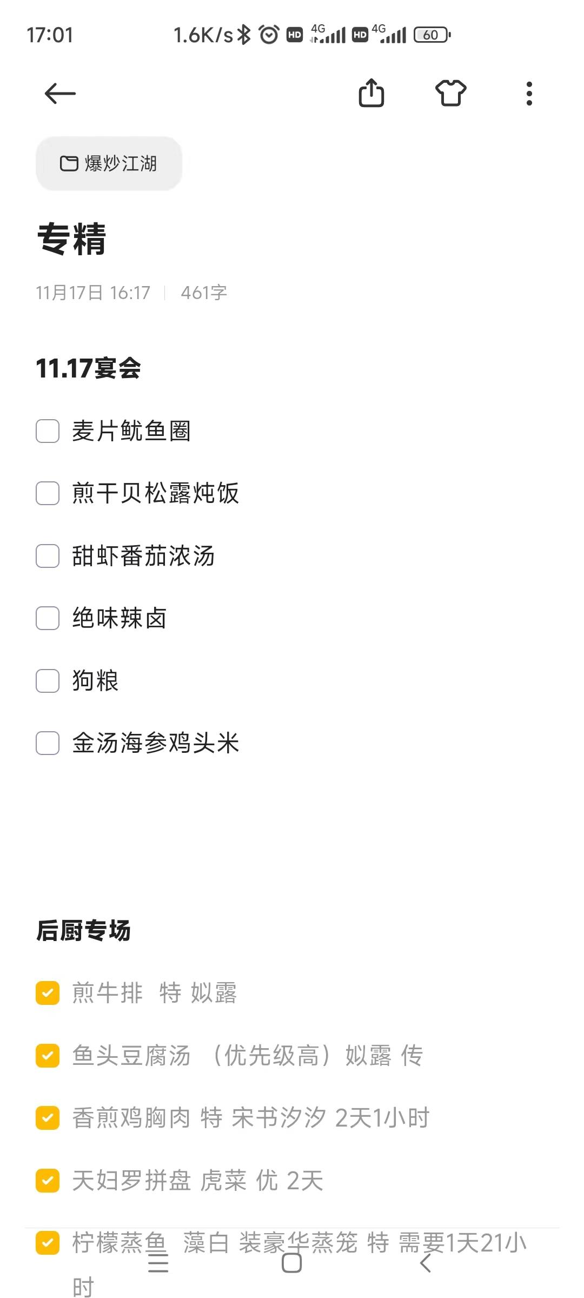Check the 麦片鱿鱼圈 checkbox
Viewport: 584px width, 1298px height.
pos(48,431)
